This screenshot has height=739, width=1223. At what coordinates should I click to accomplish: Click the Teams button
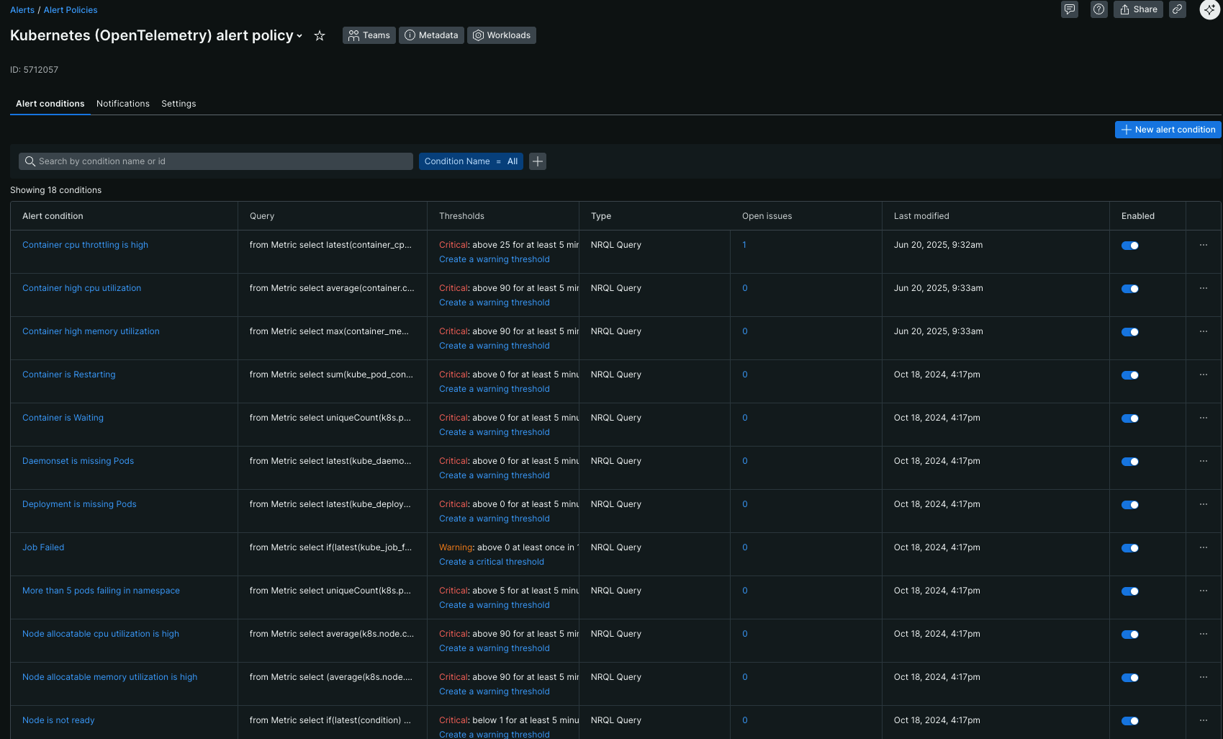pos(369,35)
